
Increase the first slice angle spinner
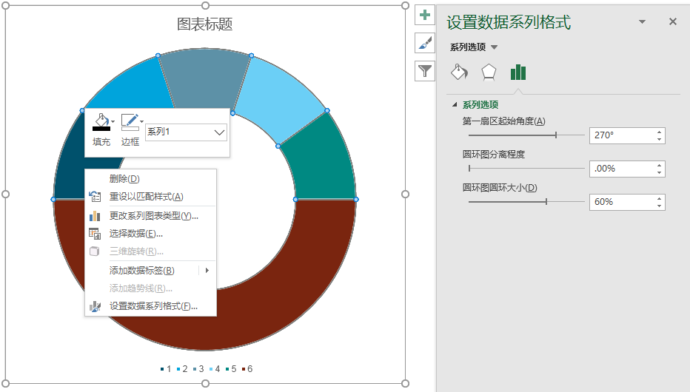coord(659,132)
